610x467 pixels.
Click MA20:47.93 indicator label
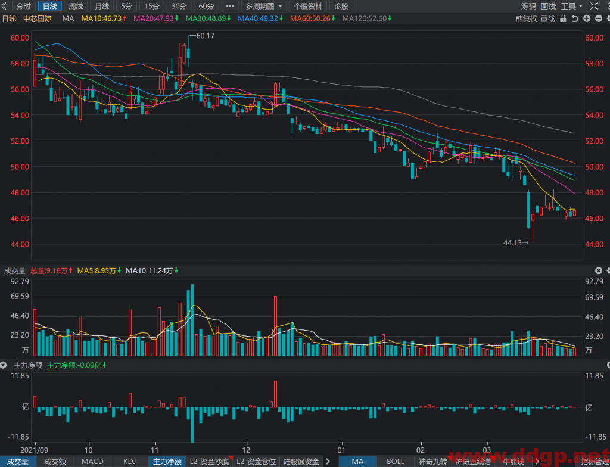[x=156, y=18]
